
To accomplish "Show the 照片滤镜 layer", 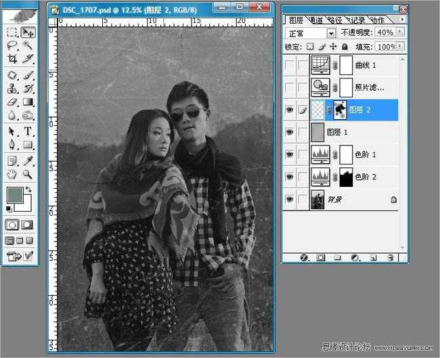I will 289,87.
